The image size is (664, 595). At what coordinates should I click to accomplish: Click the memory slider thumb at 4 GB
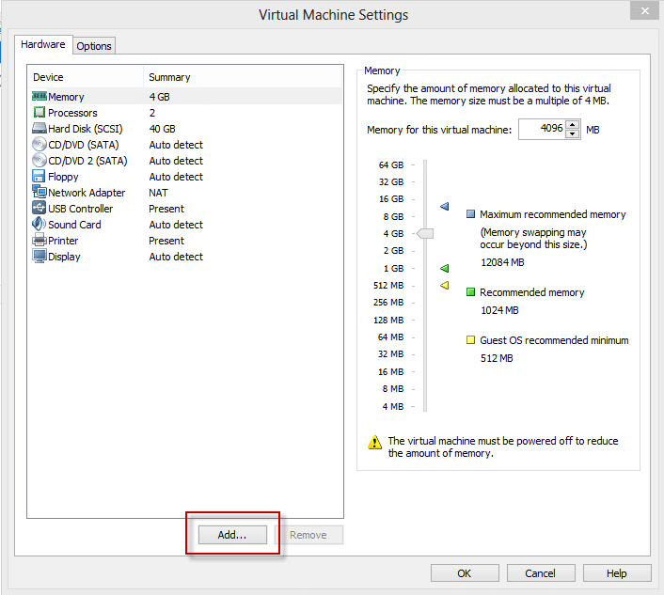425,233
